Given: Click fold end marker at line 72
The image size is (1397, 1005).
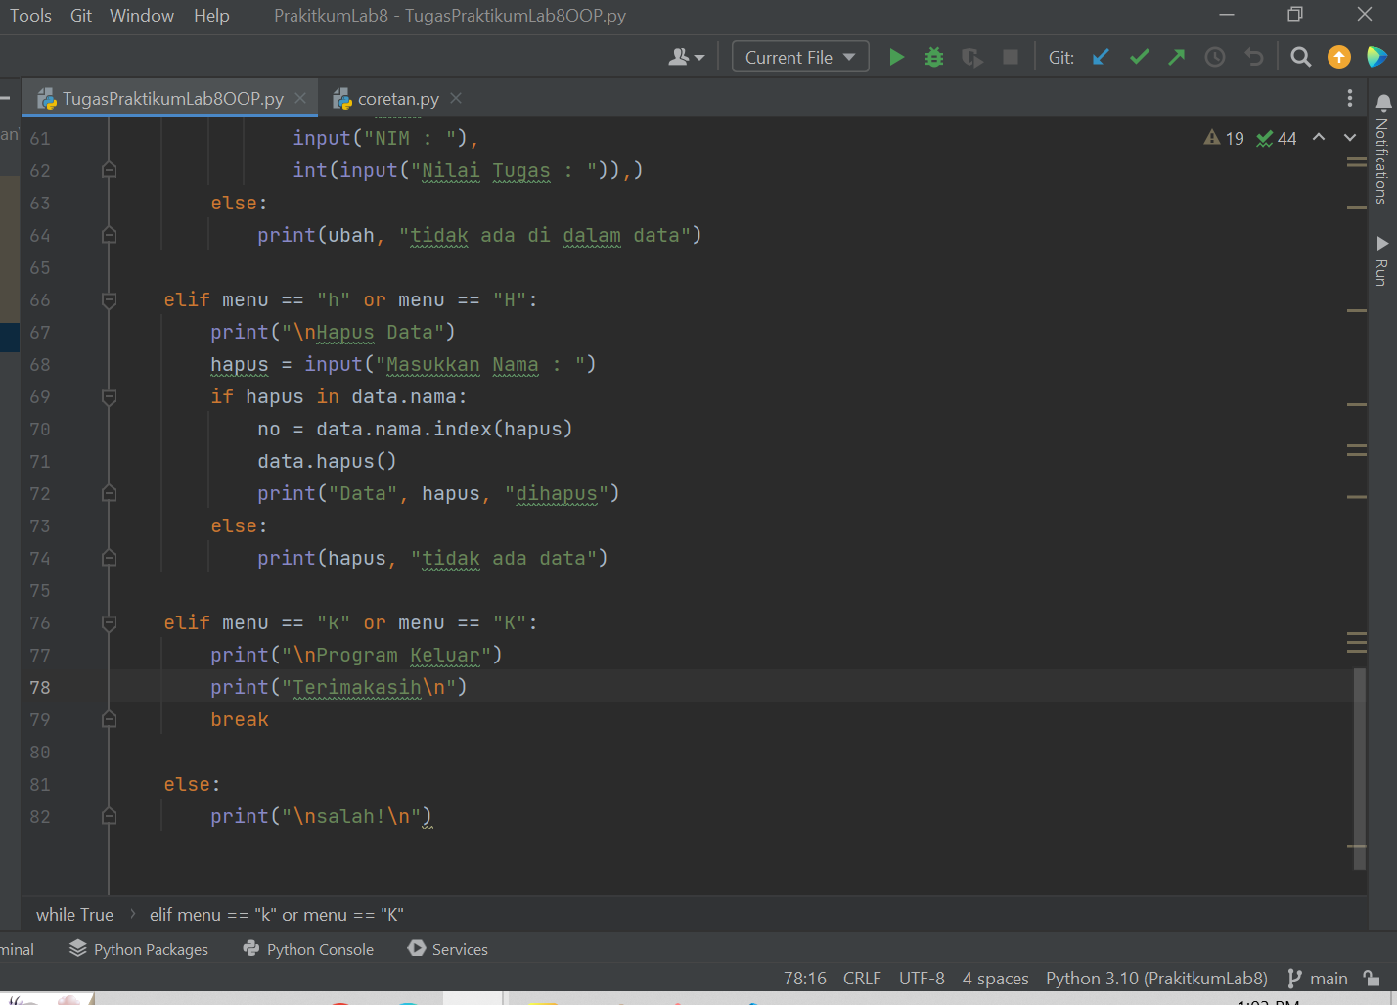Looking at the screenshot, I should pos(110,493).
